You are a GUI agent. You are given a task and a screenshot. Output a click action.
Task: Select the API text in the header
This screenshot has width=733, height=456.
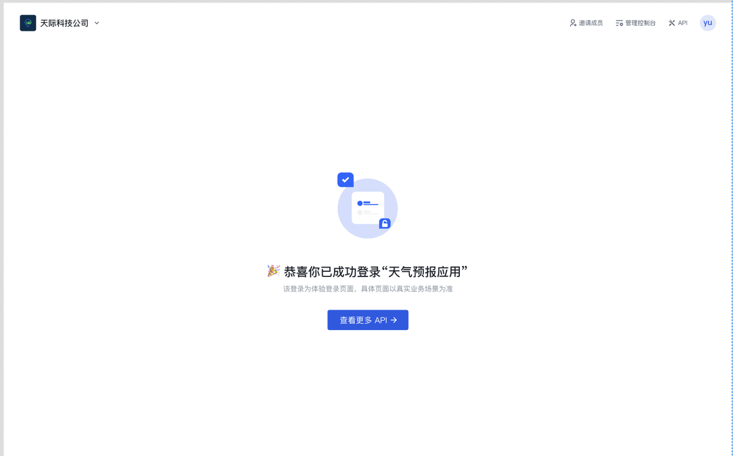click(x=683, y=23)
